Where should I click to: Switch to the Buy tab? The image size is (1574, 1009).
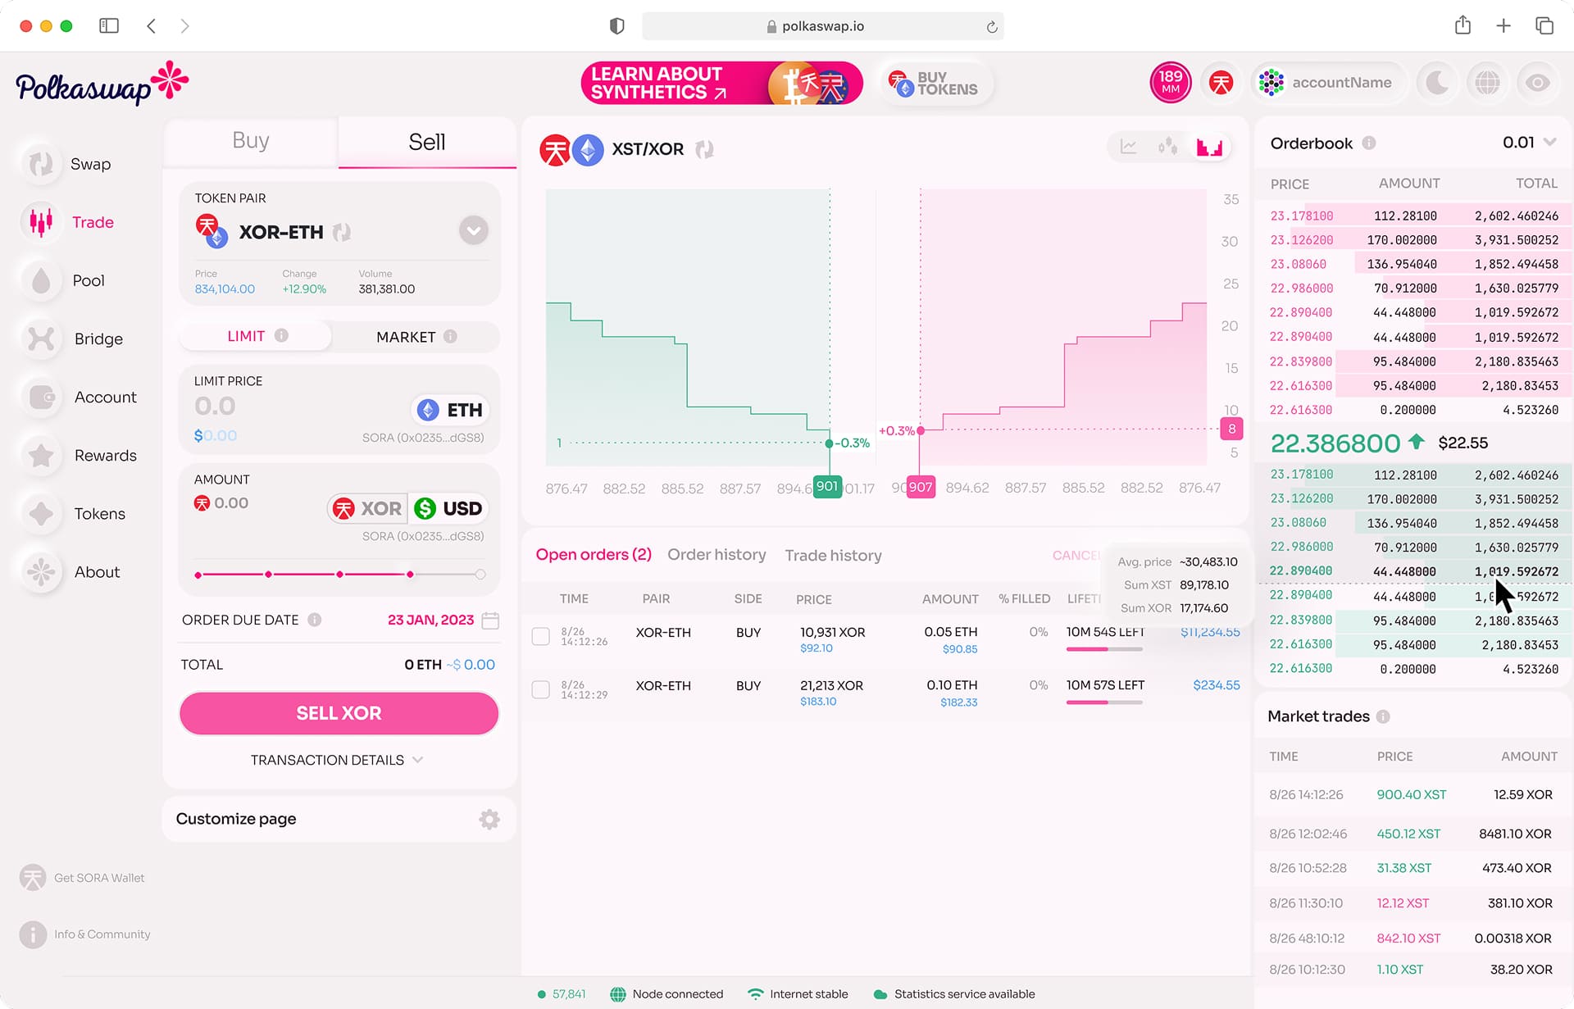249,140
